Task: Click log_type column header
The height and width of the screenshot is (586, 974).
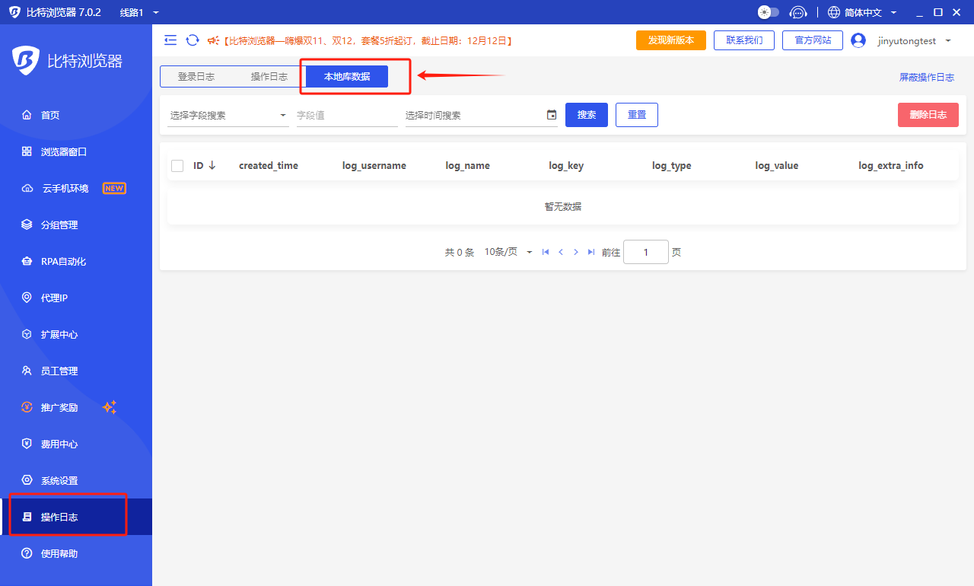Action: coord(672,165)
